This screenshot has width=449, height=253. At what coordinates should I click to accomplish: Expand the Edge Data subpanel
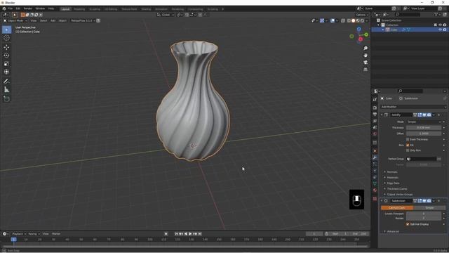point(393,183)
